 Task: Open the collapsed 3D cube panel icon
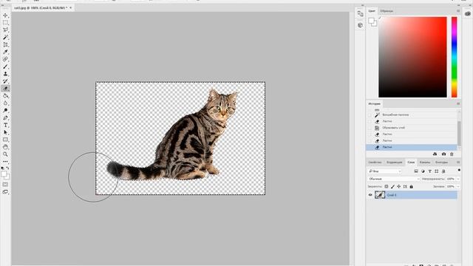click(x=360, y=25)
